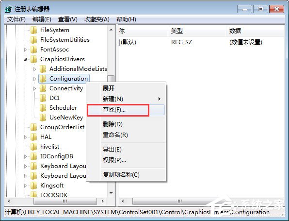The height and width of the screenshot is (221, 289).
Task: Click tree pane horizontal scrollbar thumb
Action: [65, 201]
